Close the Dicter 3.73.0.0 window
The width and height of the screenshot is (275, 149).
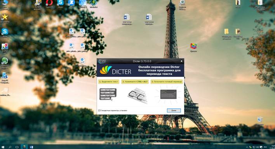coord(181,61)
